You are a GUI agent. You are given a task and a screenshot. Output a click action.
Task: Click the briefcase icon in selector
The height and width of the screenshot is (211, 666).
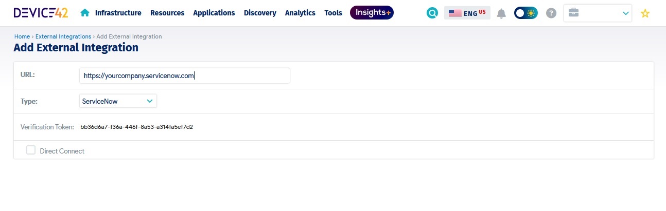[x=573, y=12]
